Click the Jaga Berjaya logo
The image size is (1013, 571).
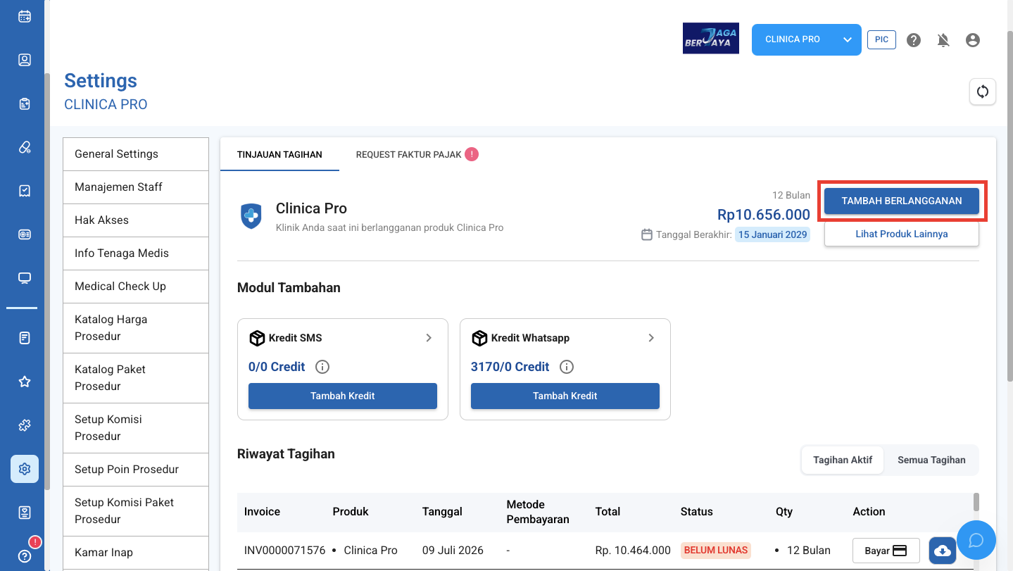711,39
